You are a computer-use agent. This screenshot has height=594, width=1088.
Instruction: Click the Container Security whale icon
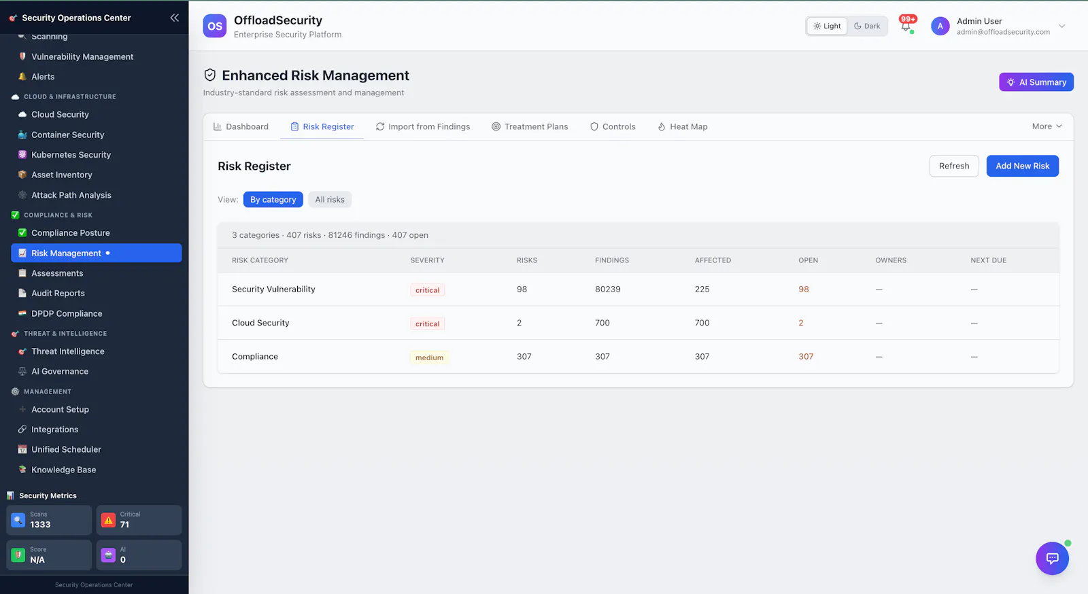coord(22,135)
